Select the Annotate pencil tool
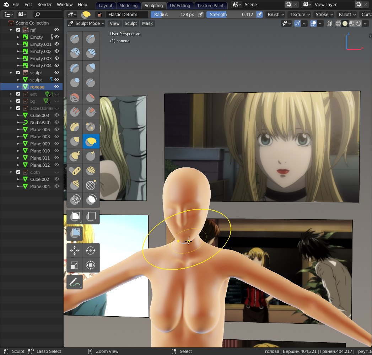The height and width of the screenshot is (355, 372). pyautogui.click(x=75, y=282)
